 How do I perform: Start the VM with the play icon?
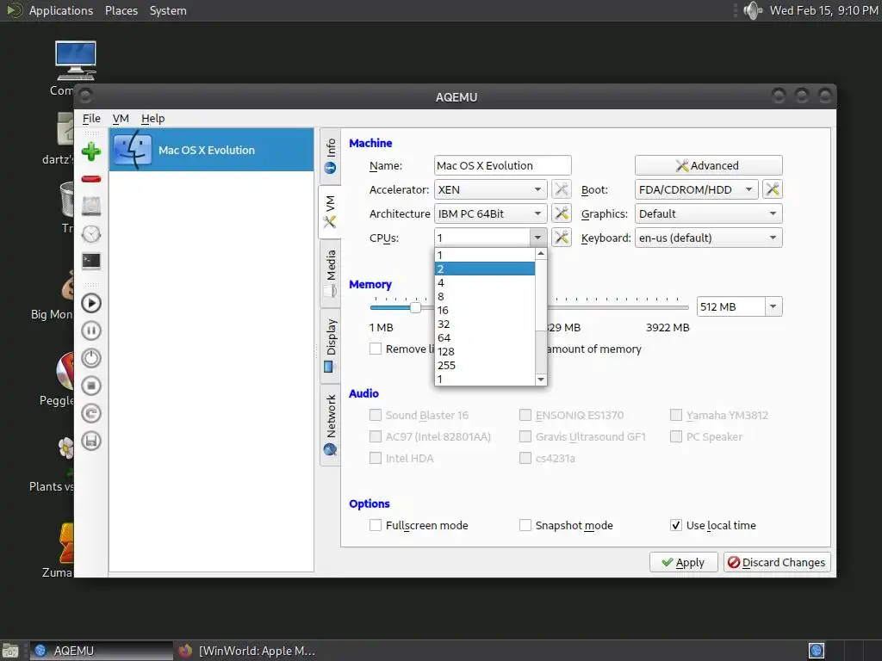(91, 303)
